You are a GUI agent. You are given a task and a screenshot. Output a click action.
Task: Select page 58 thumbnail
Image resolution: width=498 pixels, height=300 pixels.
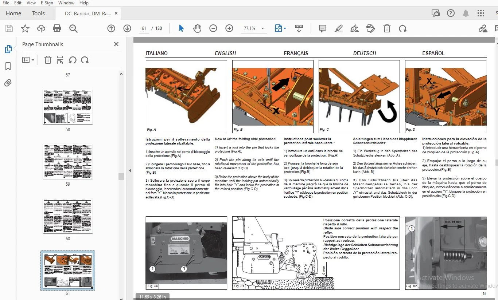(68, 107)
